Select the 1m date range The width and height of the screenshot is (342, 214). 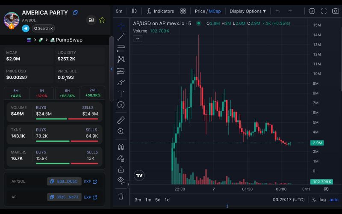click(x=148, y=200)
